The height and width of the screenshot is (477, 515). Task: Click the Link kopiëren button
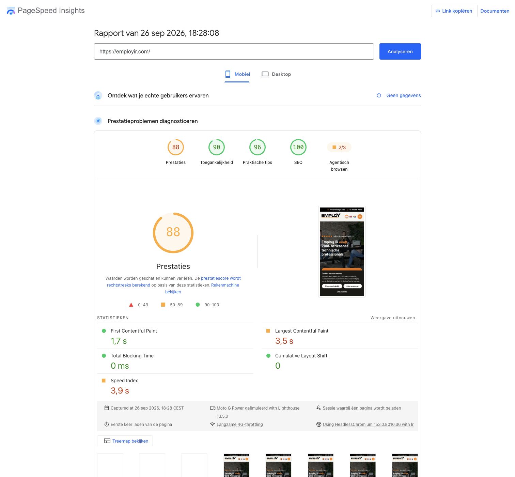[454, 11]
